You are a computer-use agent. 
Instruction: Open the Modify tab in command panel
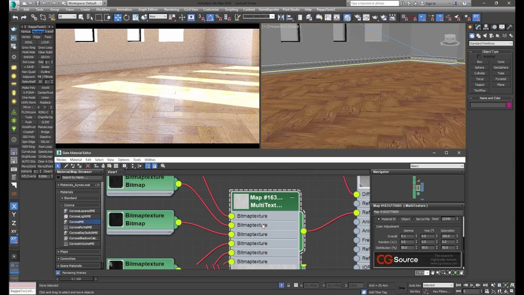tap(478, 27)
